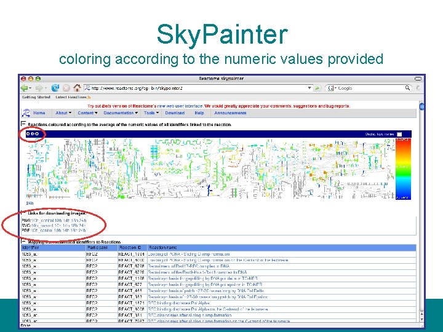
Task: Click the green Go arrow beside address bar
Action: click(317, 88)
